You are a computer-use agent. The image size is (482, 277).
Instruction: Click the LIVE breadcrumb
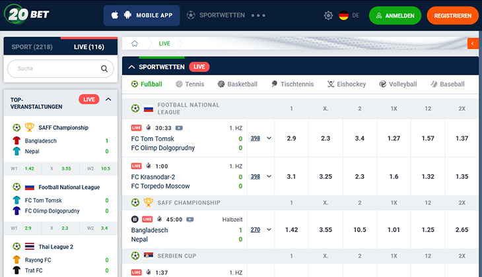coord(164,44)
